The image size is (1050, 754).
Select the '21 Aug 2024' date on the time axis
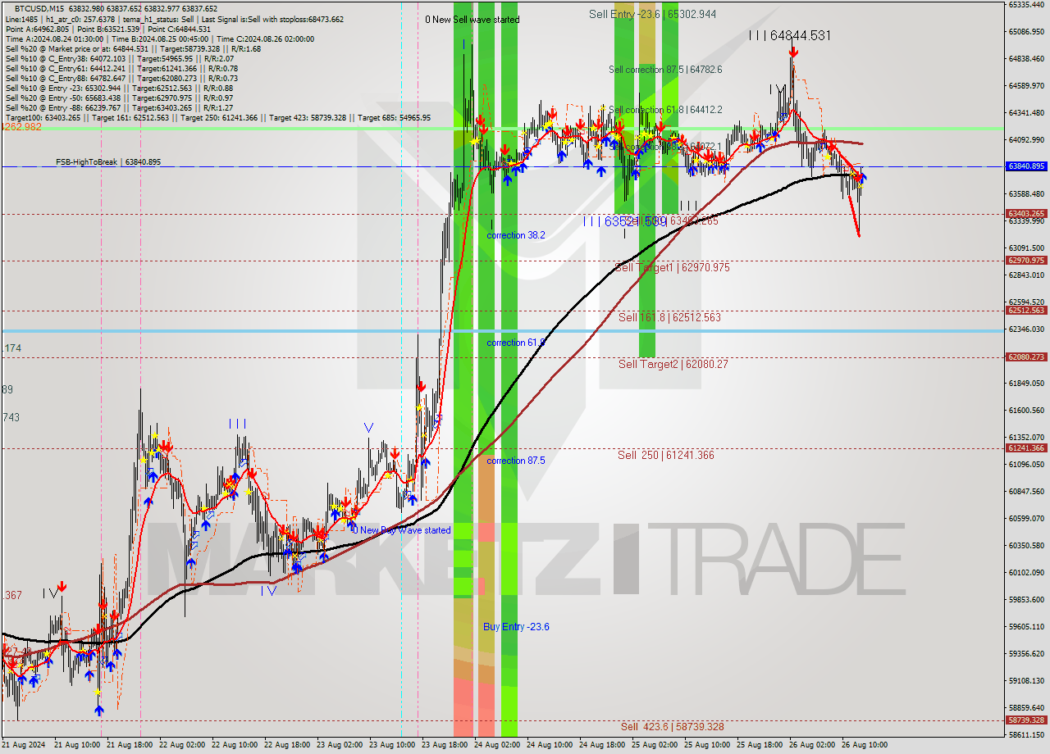[x=25, y=745]
